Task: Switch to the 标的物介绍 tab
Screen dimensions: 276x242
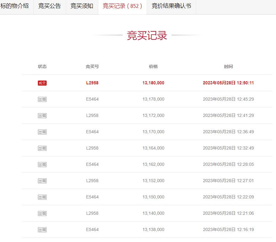Action: (x=16, y=7)
